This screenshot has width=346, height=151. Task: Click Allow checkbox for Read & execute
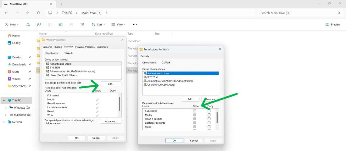(x=195, y=119)
